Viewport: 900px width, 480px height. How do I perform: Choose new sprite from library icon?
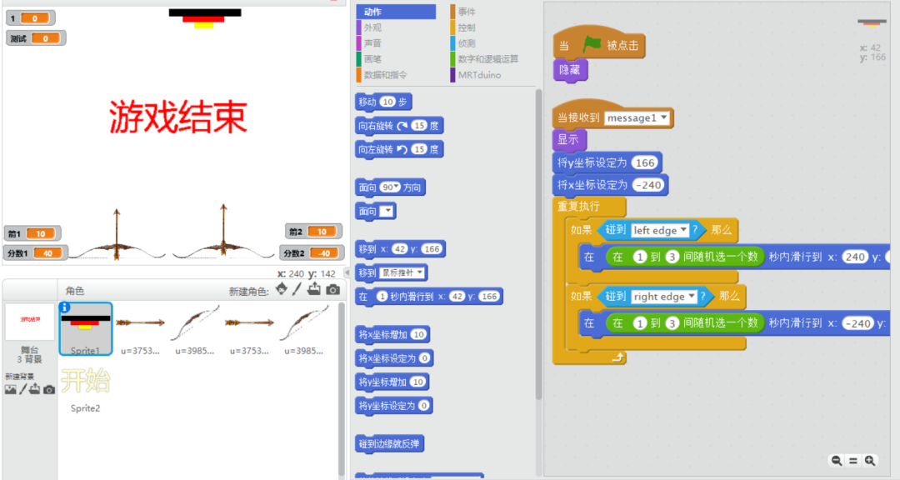282,289
